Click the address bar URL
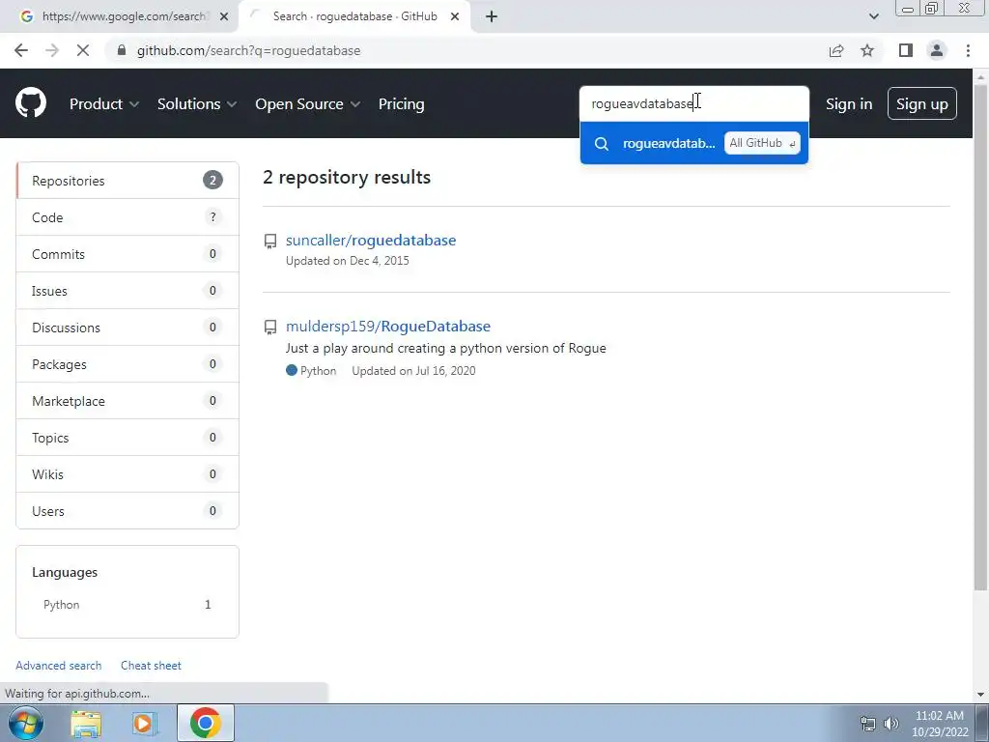The width and height of the screenshot is (989, 742). tap(248, 50)
